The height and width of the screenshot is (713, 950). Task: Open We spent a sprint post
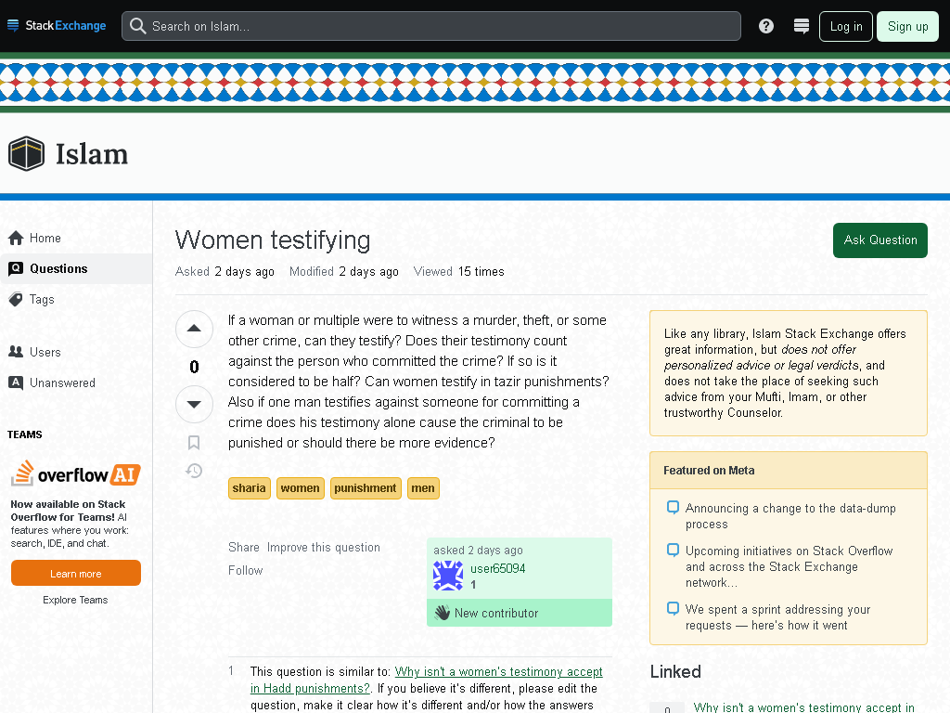click(x=777, y=617)
